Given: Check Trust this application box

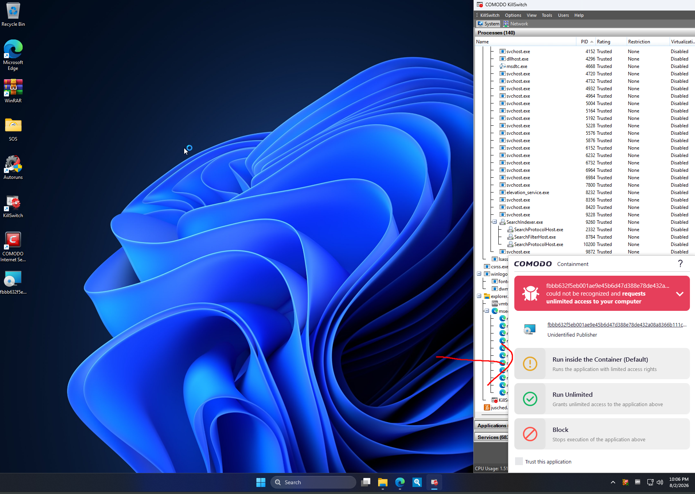Looking at the screenshot, I should [519, 462].
